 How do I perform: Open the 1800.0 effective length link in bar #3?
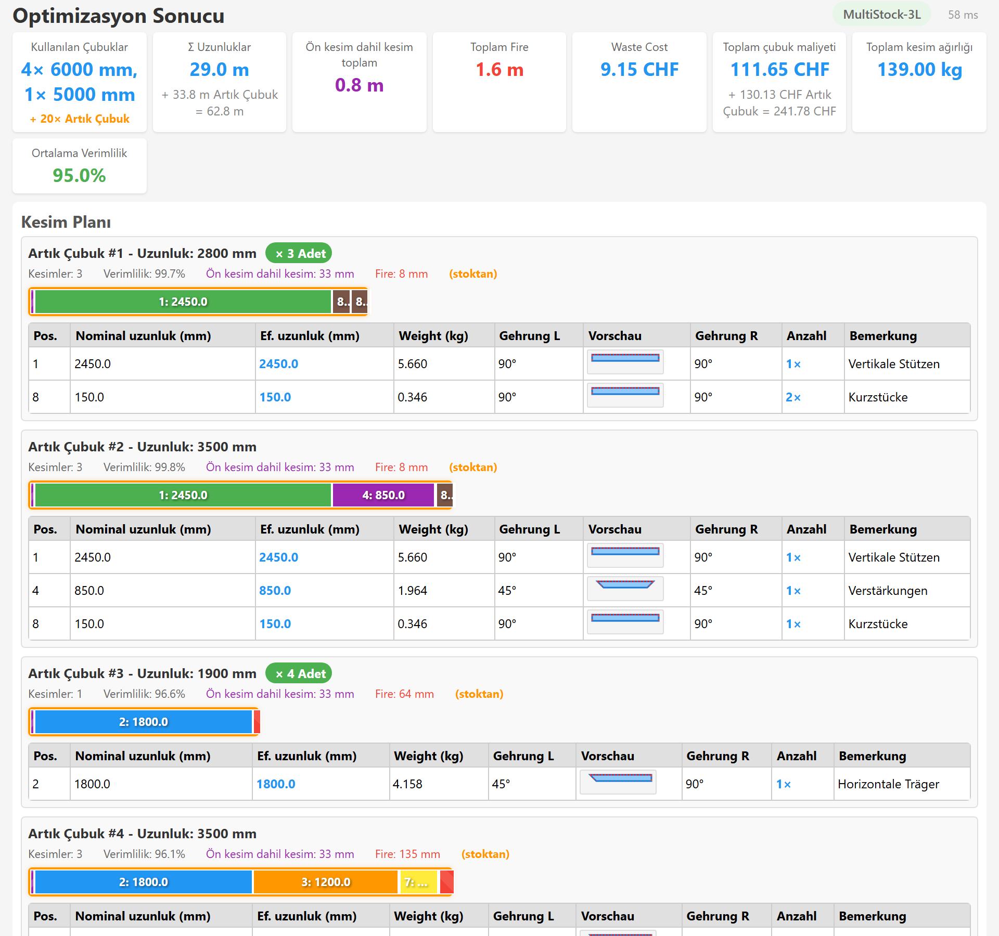coord(276,784)
